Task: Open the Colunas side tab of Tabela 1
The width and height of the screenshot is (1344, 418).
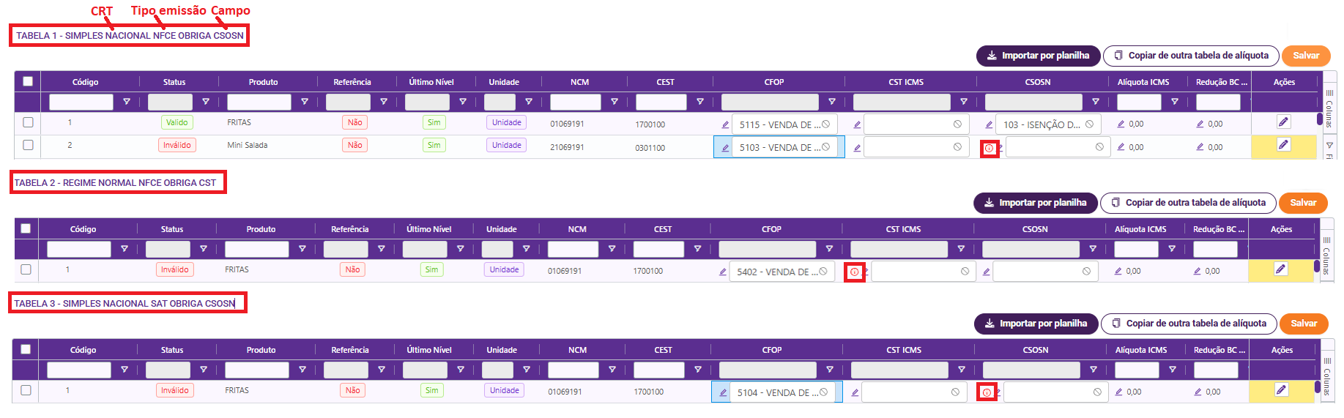Action: [x=1329, y=109]
